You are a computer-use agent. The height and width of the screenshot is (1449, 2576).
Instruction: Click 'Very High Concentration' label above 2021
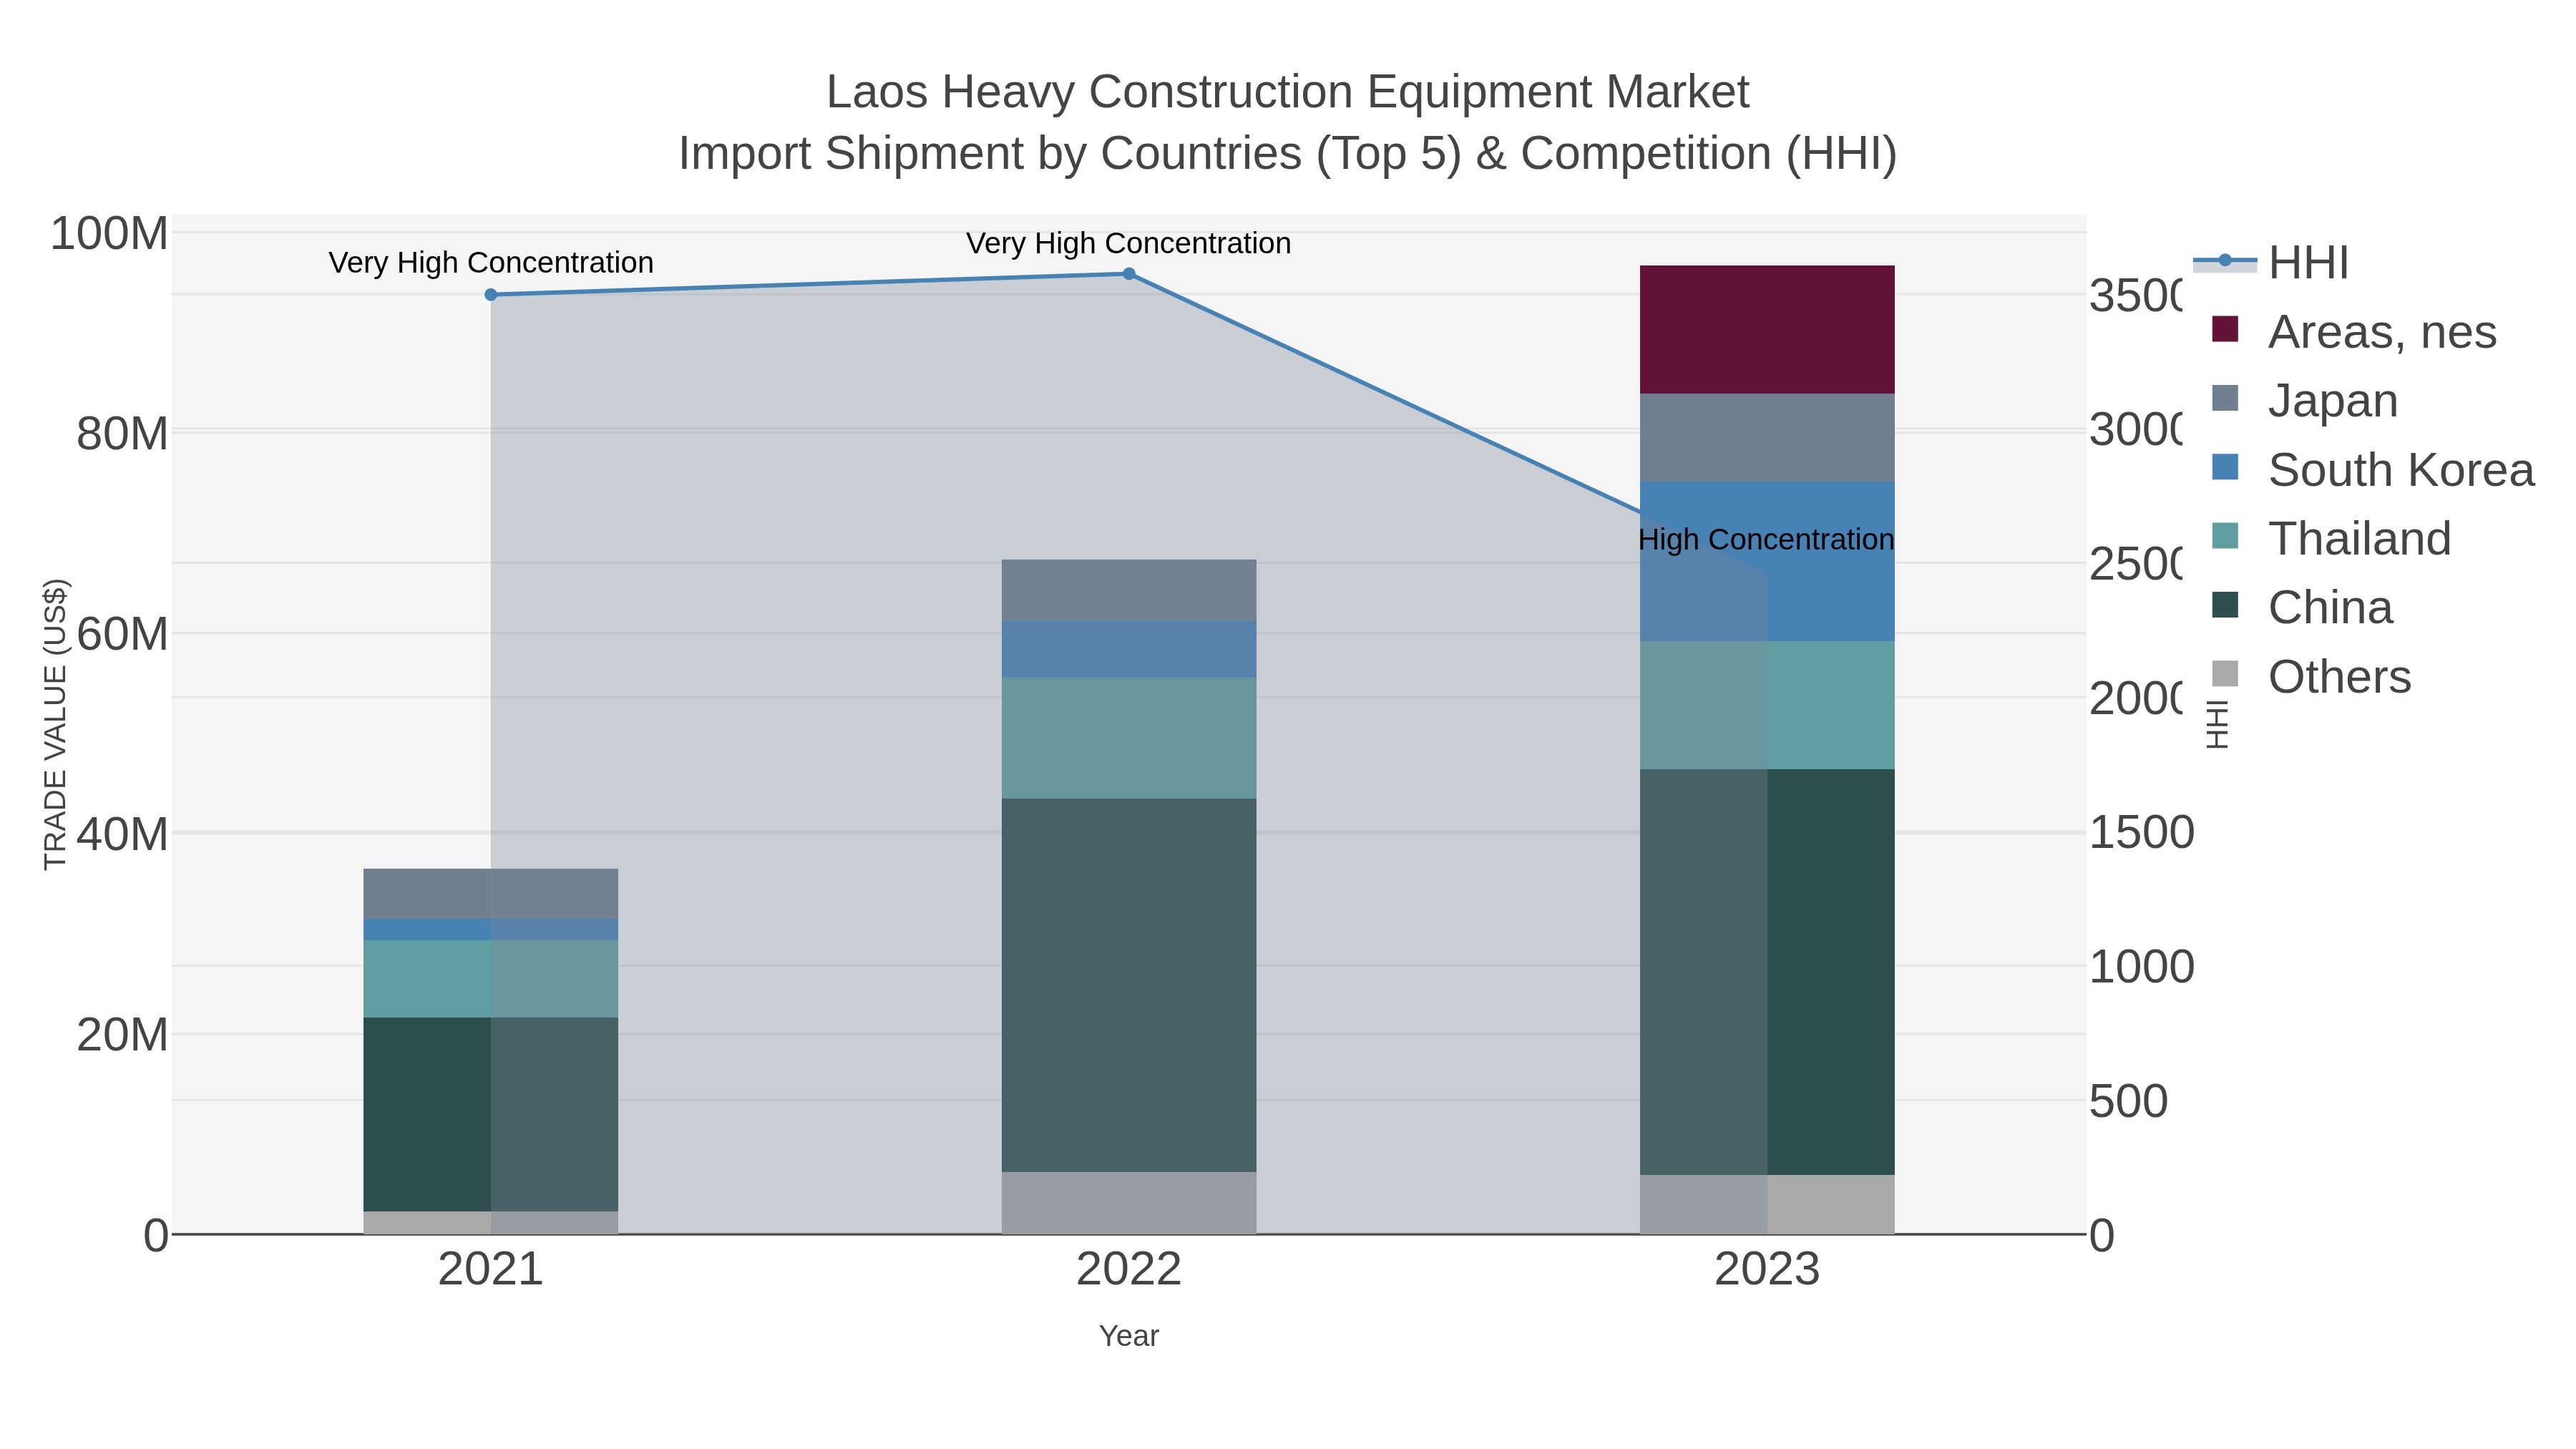491,262
